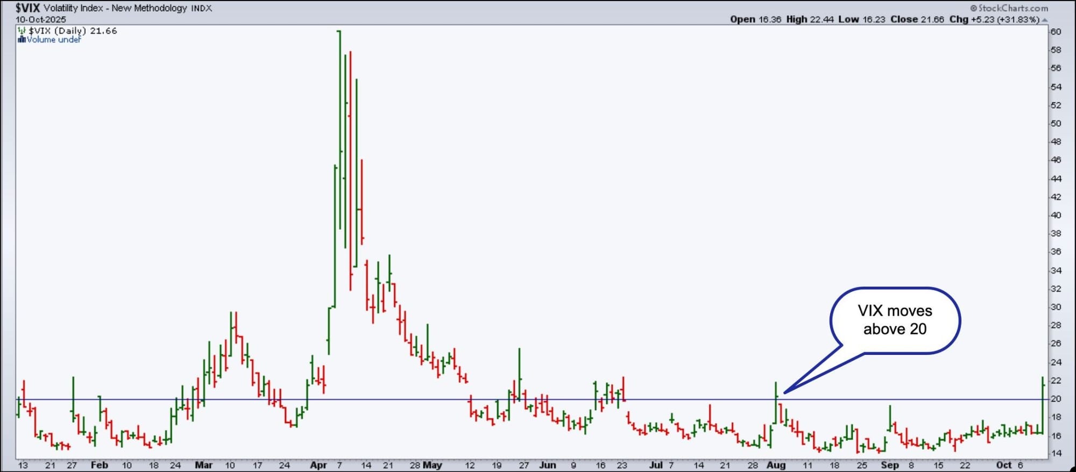
Task: Click the "48" price axis label
Action: (1056, 142)
